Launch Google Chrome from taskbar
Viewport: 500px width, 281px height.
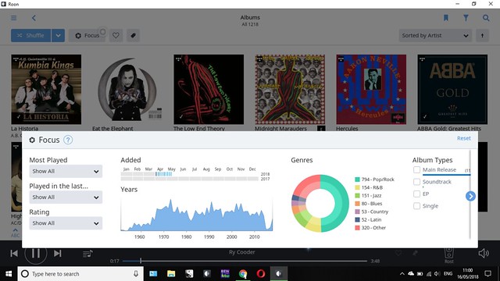243,274
